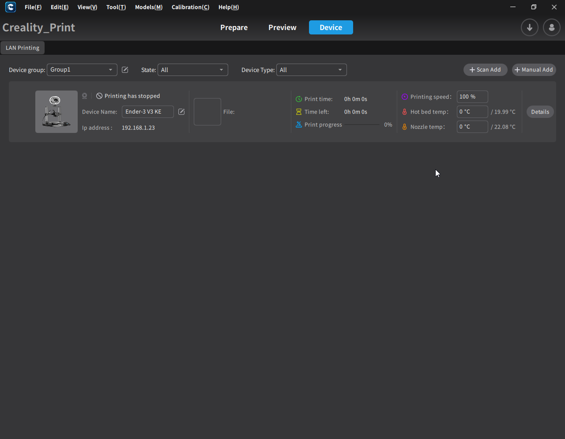
Task: Click the green Print time clock icon
Action: tap(299, 99)
